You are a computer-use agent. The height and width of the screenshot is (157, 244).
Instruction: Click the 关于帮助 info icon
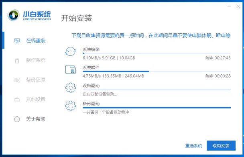17,119
